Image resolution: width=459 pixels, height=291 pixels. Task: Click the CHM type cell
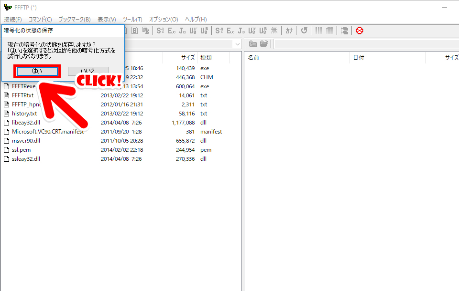pos(207,77)
